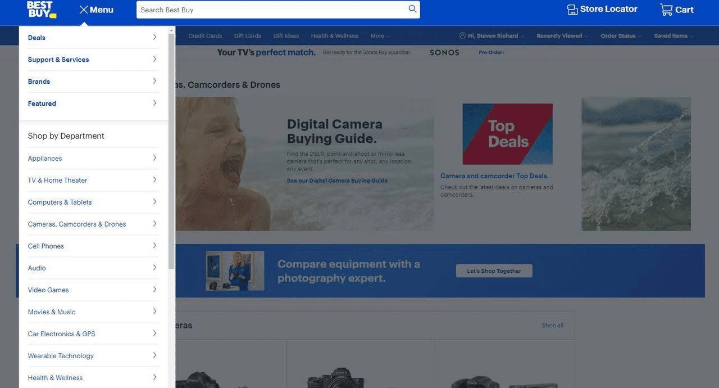Open the Recently Viewed dropdown
The height and width of the screenshot is (388, 719).
coord(562,36)
